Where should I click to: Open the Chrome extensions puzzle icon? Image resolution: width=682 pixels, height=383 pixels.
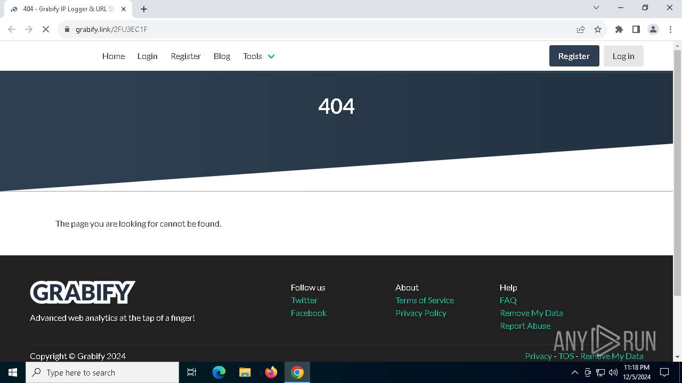point(619,29)
